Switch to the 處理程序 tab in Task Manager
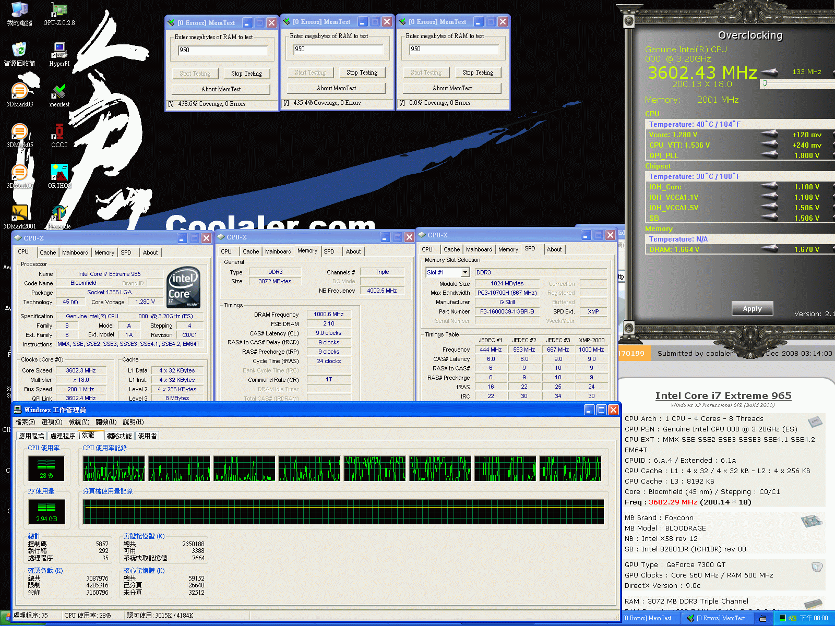Viewport: 835px width, 626px height. pyautogui.click(x=63, y=436)
